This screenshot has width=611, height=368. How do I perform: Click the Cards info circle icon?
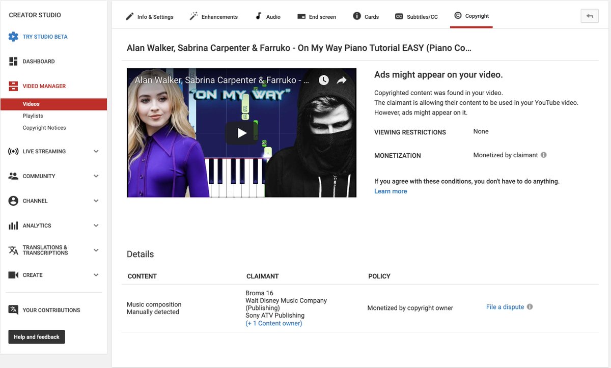pos(357,16)
